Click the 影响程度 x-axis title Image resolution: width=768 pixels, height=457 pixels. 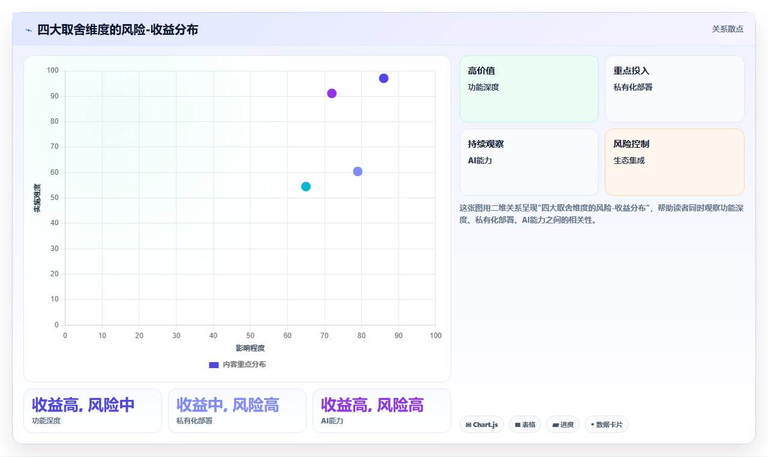(250, 348)
